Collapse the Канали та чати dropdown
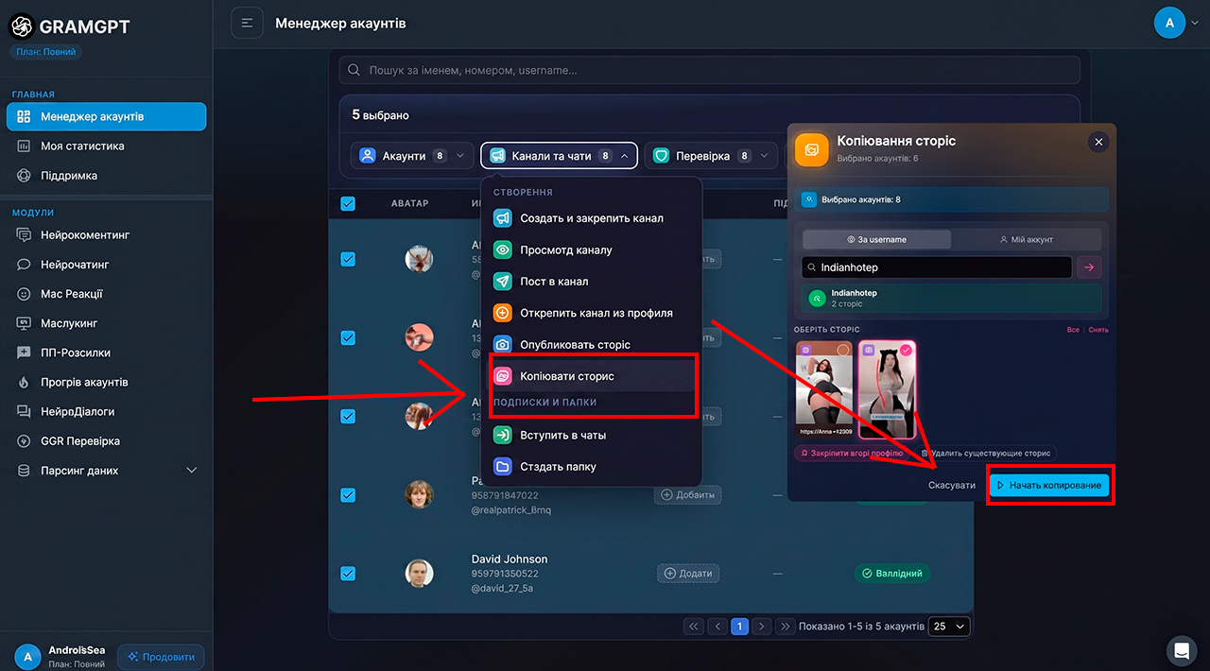Screen dimensions: 1210x671 (559, 156)
